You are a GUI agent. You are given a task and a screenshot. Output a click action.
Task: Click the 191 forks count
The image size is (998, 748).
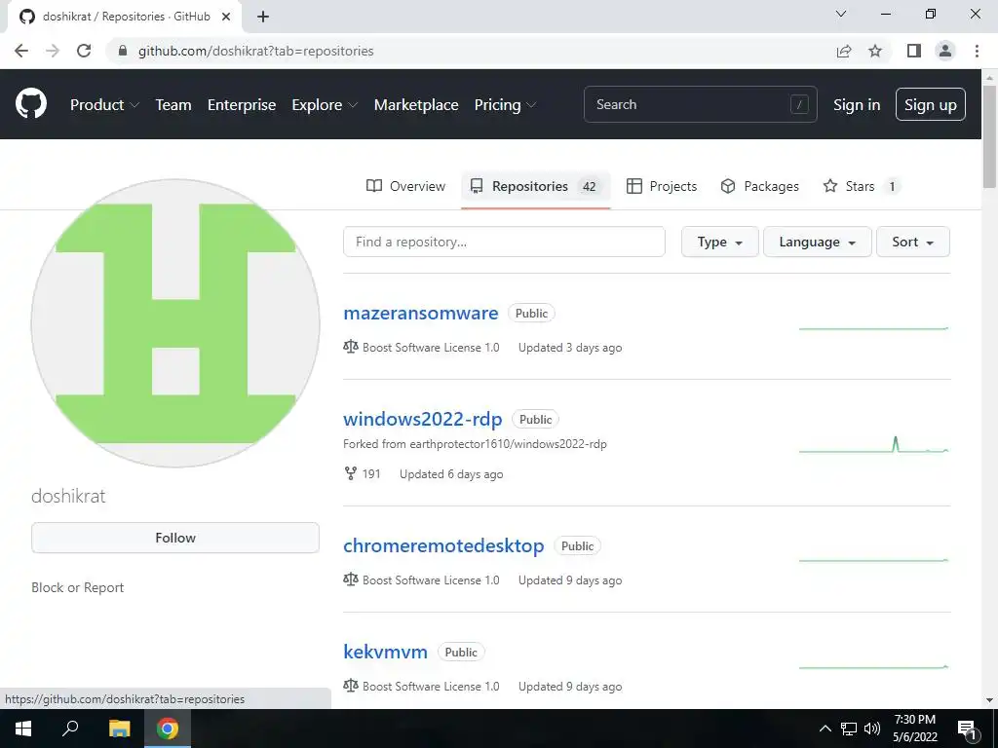(x=371, y=474)
